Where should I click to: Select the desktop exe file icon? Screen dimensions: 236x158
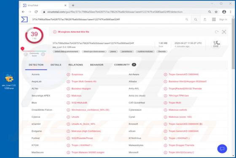coord(9,82)
